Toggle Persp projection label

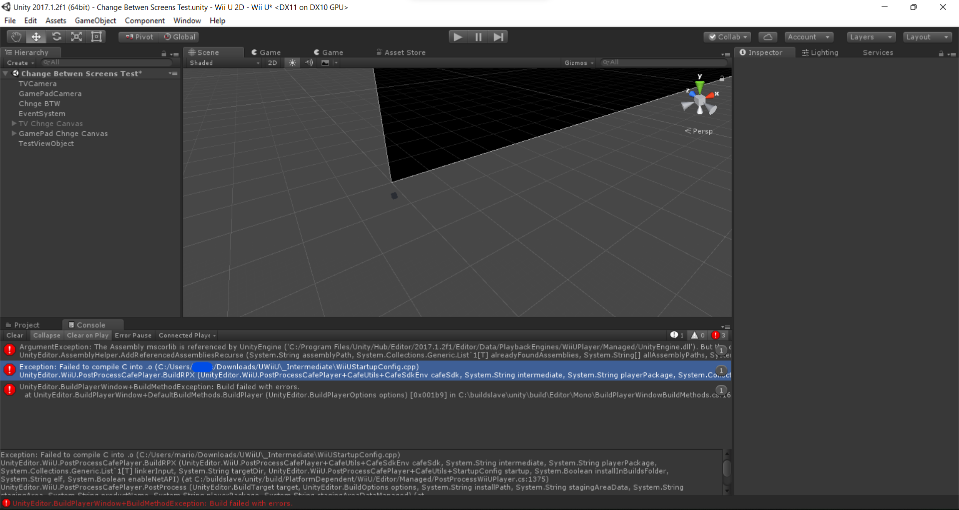tap(699, 131)
